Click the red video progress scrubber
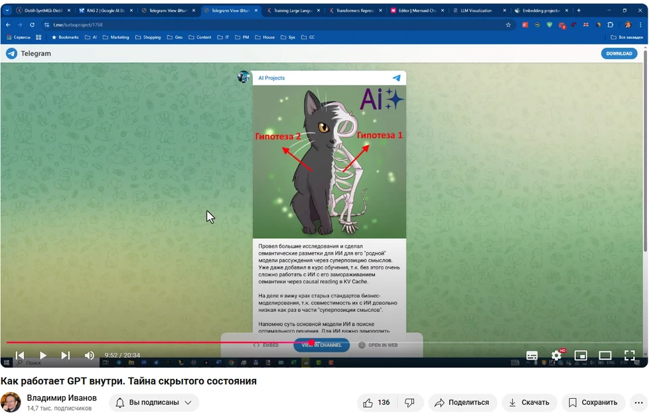649x418 pixels. click(311, 343)
